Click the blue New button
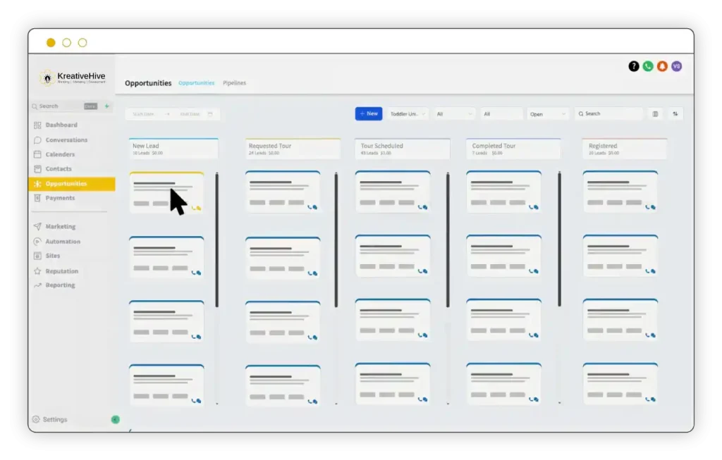722x460 pixels. coord(369,113)
